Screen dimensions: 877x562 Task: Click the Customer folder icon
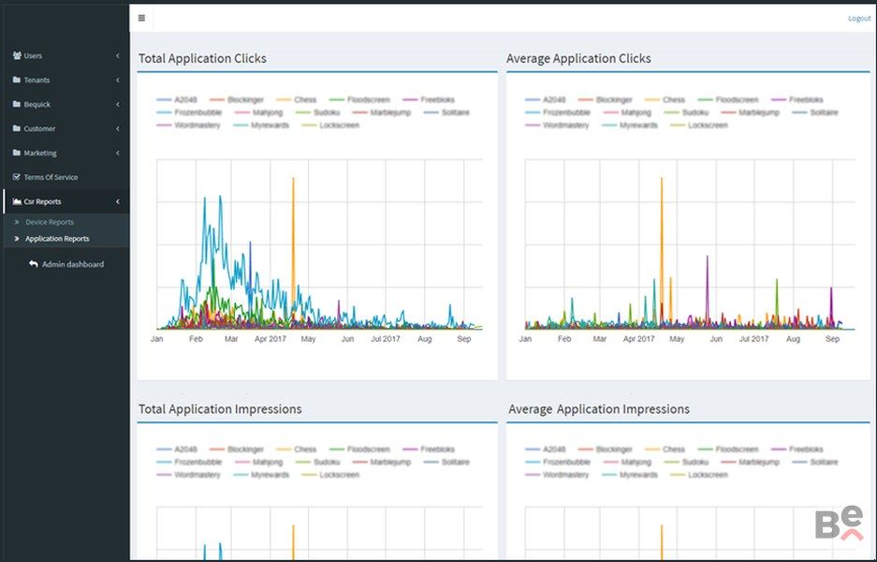coord(17,128)
